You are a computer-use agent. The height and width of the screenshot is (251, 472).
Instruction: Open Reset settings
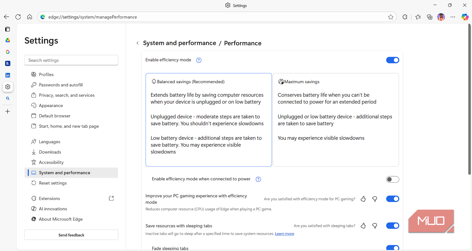[x=71, y=183]
